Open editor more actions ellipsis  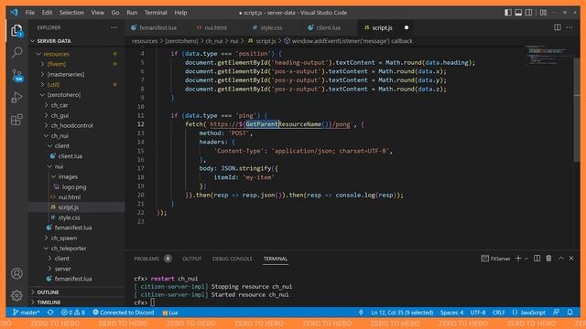click(570, 27)
